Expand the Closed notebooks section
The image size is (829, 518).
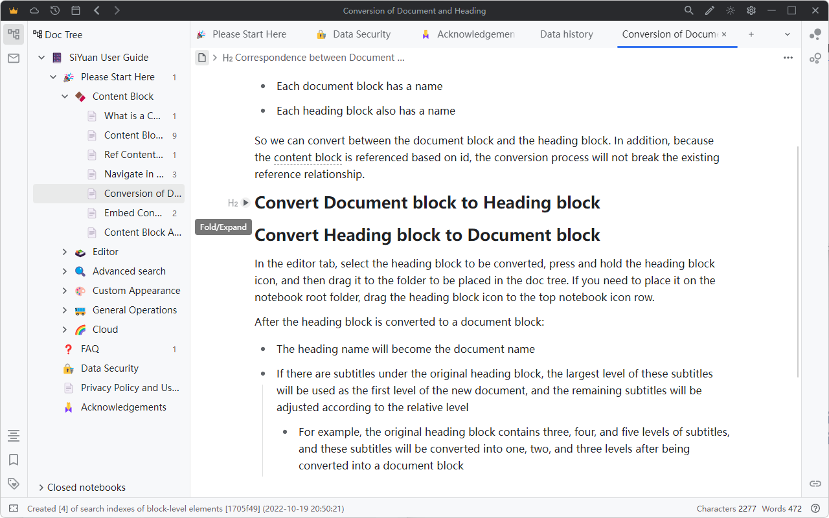pyautogui.click(x=41, y=488)
